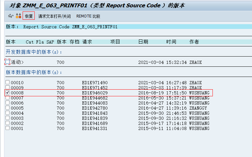Click request ED1K941839
252x157 pixels.
pos(95,118)
